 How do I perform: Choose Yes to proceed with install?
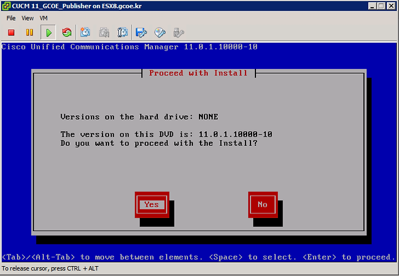click(x=152, y=205)
